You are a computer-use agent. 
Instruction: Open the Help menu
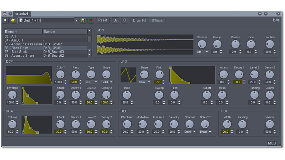tap(276, 20)
